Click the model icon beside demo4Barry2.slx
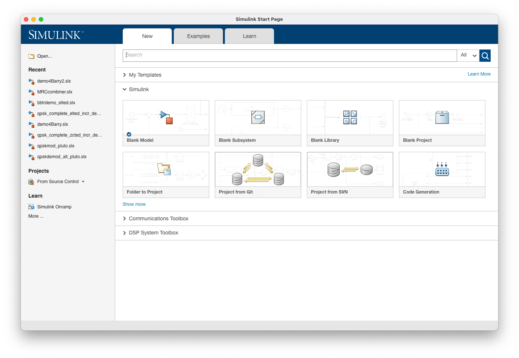The width and height of the screenshot is (519, 358). point(31,81)
